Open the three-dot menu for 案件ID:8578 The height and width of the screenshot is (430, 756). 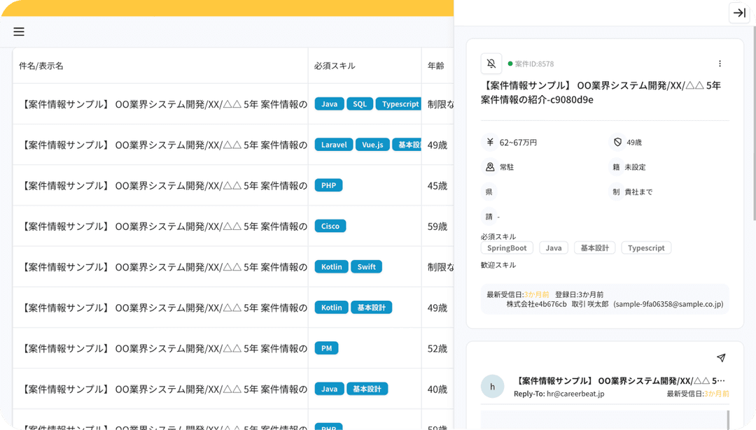tap(720, 64)
